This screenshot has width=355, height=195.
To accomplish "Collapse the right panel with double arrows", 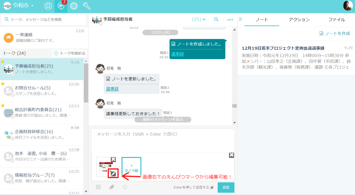I will pyautogui.click(x=241, y=19).
